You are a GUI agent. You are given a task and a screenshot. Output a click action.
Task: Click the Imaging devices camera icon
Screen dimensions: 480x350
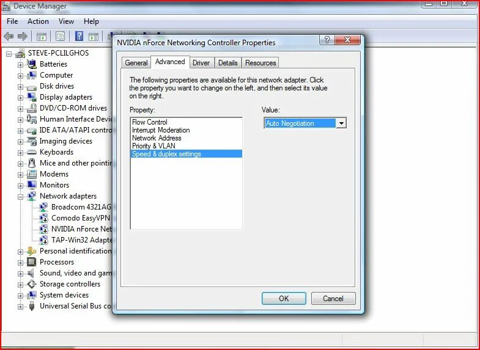[32, 141]
